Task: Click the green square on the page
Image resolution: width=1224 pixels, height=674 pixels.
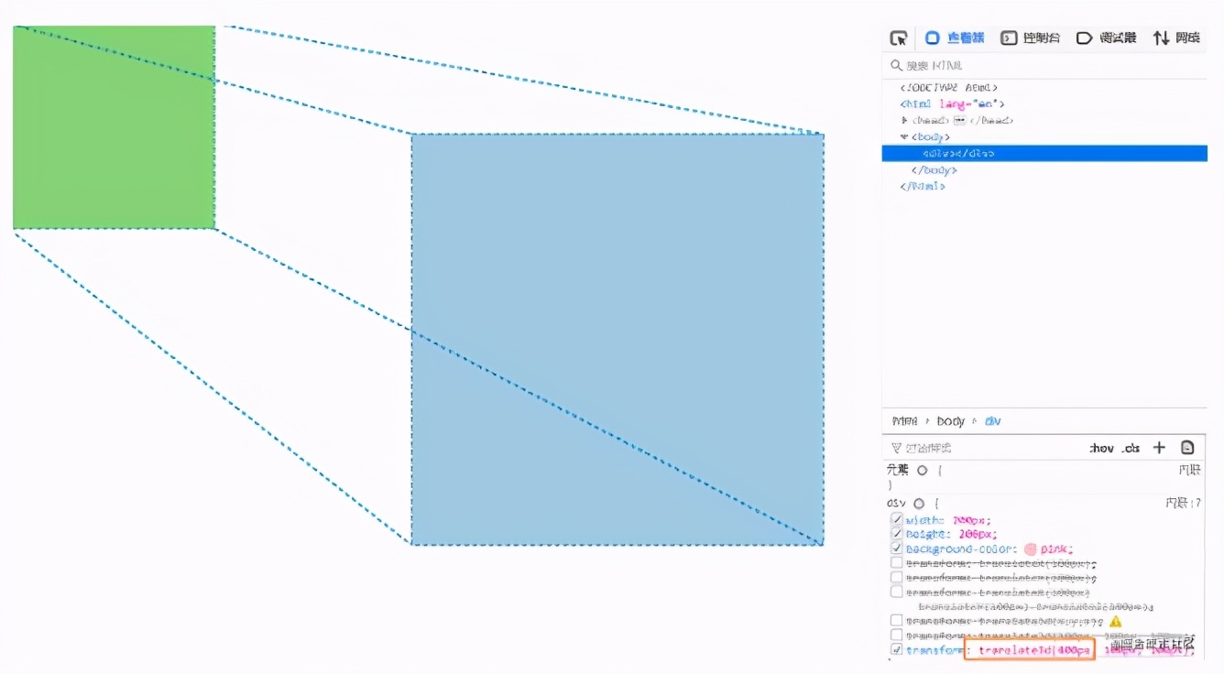Action: 115,127
